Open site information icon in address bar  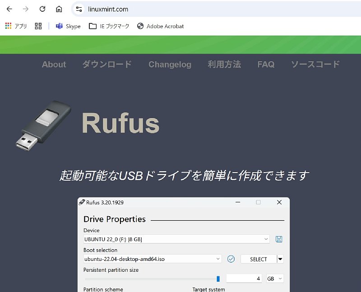[79, 9]
